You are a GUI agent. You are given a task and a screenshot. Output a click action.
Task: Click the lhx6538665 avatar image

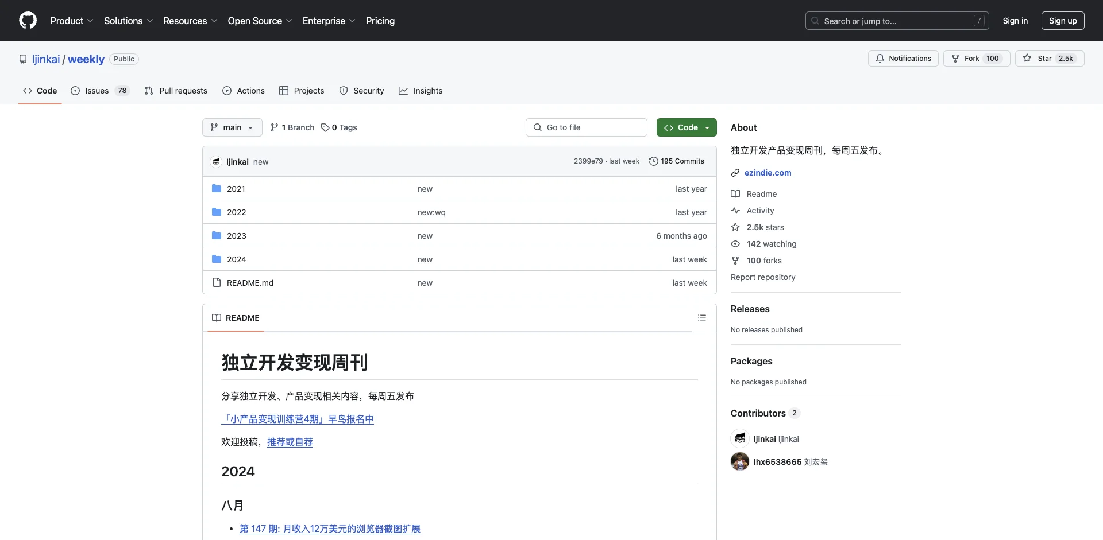click(x=740, y=461)
